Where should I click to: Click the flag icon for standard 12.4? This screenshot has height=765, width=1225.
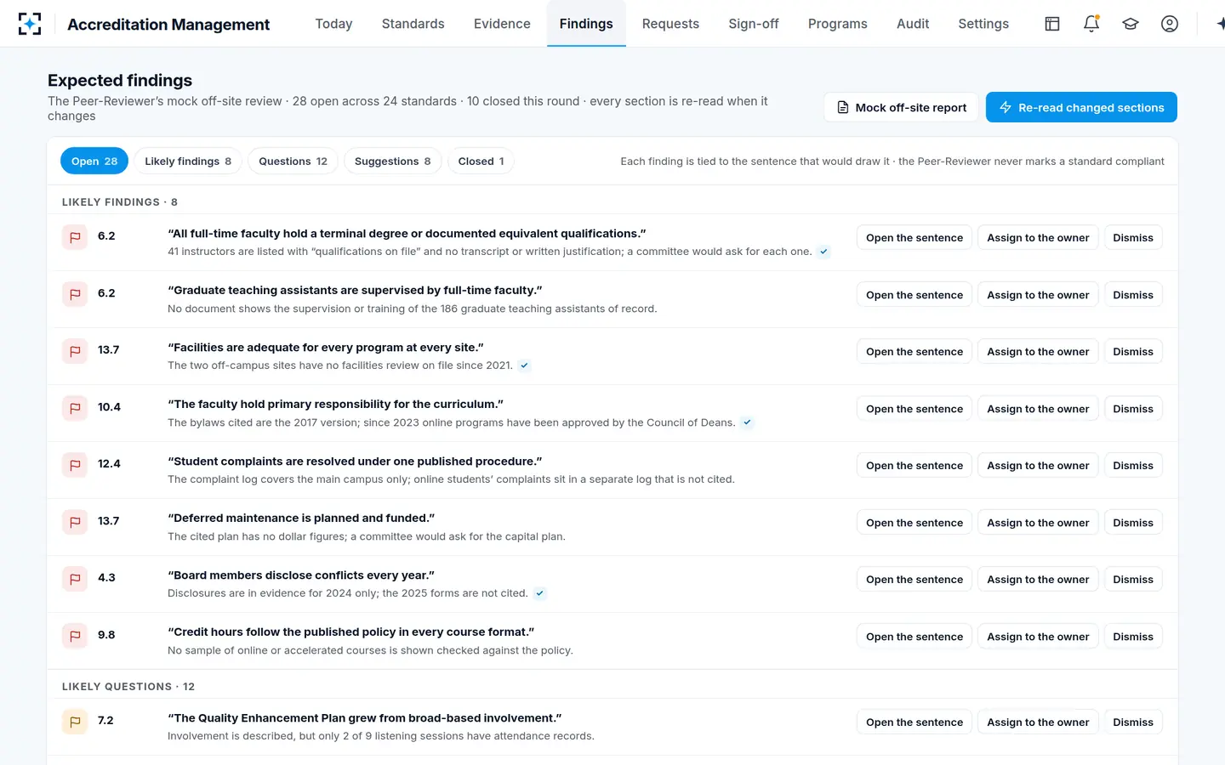pos(75,465)
